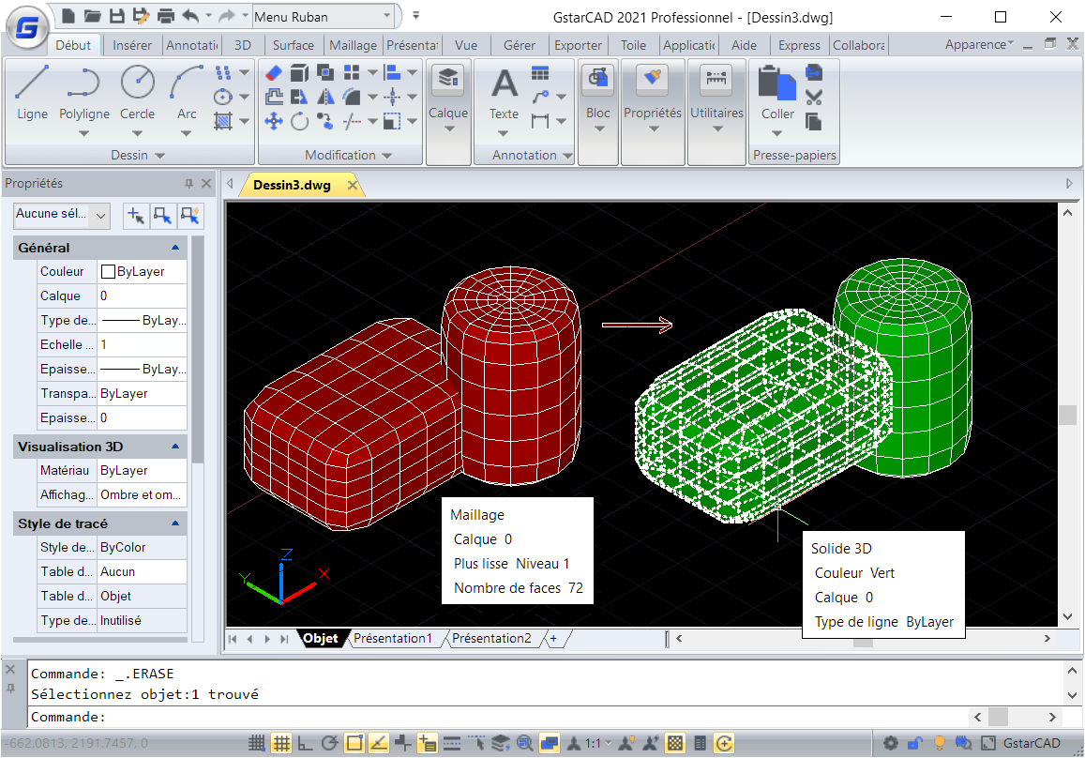This screenshot has height=758, width=1085.
Task: Open the Surface ribbon tab
Action: click(x=294, y=45)
